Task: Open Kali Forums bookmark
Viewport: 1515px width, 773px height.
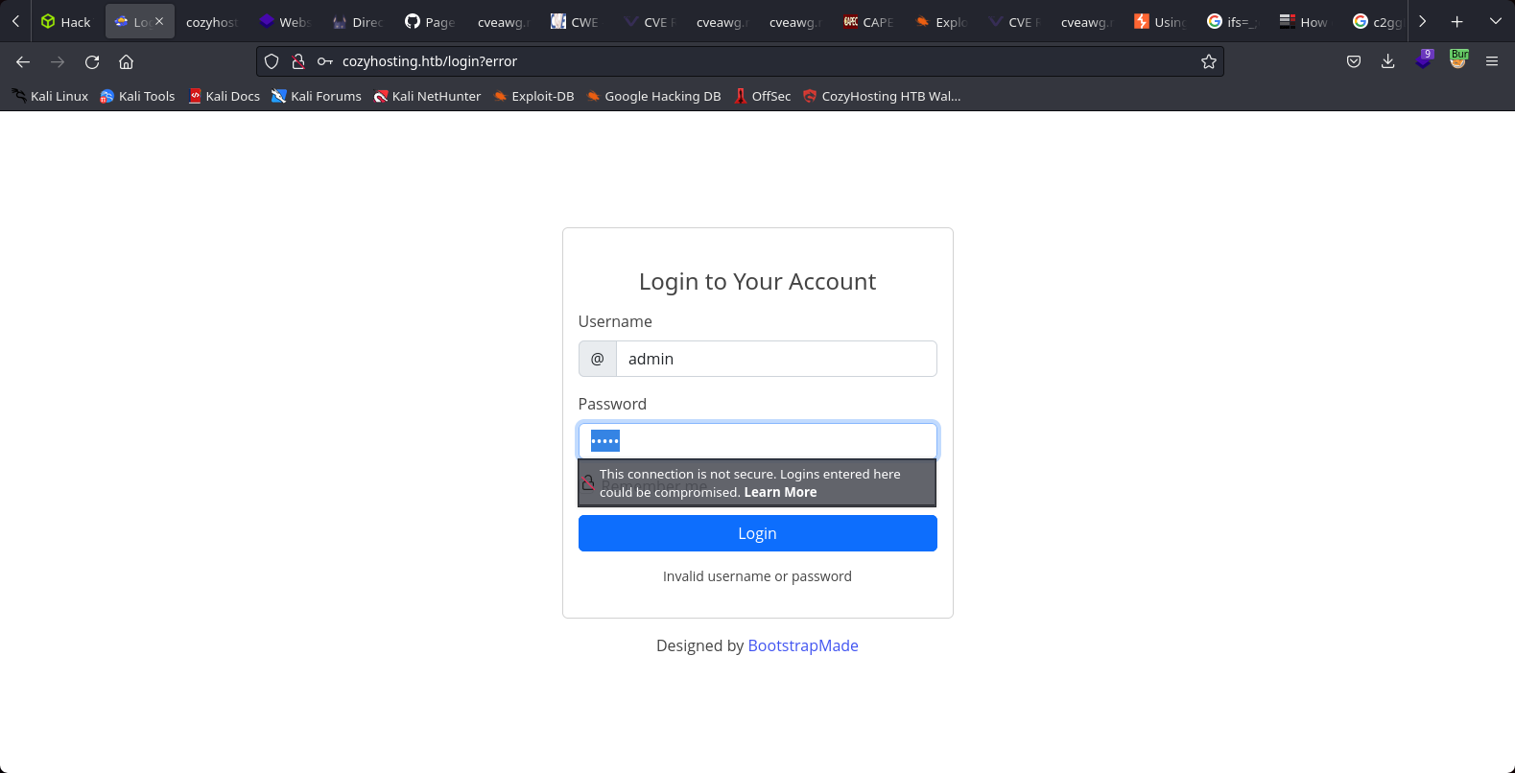Action: tap(317, 96)
